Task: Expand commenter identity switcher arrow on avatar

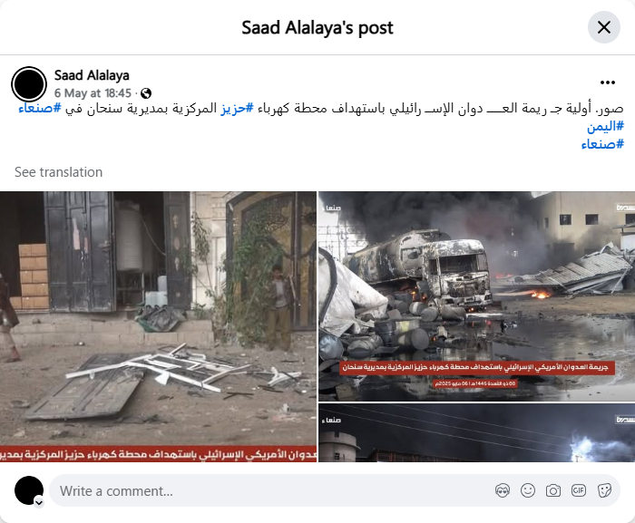Action: [39, 503]
